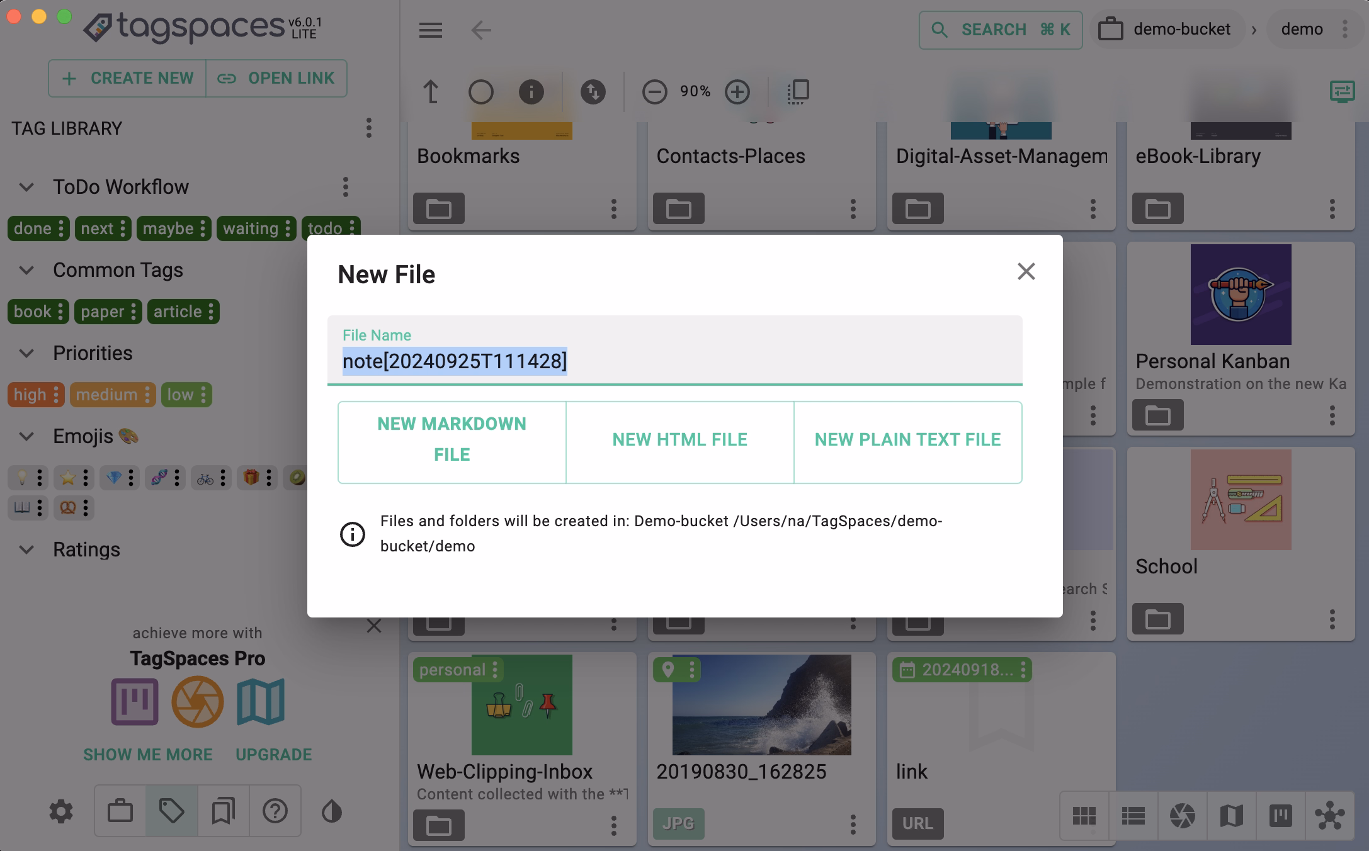Image resolution: width=1369 pixels, height=851 pixels.
Task: Close the New File dialog
Action: coord(1026,271)
